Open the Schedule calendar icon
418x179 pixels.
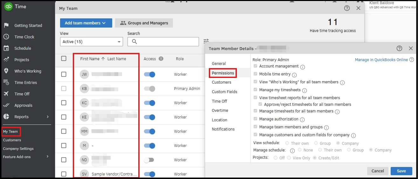(x=6, y=48)
